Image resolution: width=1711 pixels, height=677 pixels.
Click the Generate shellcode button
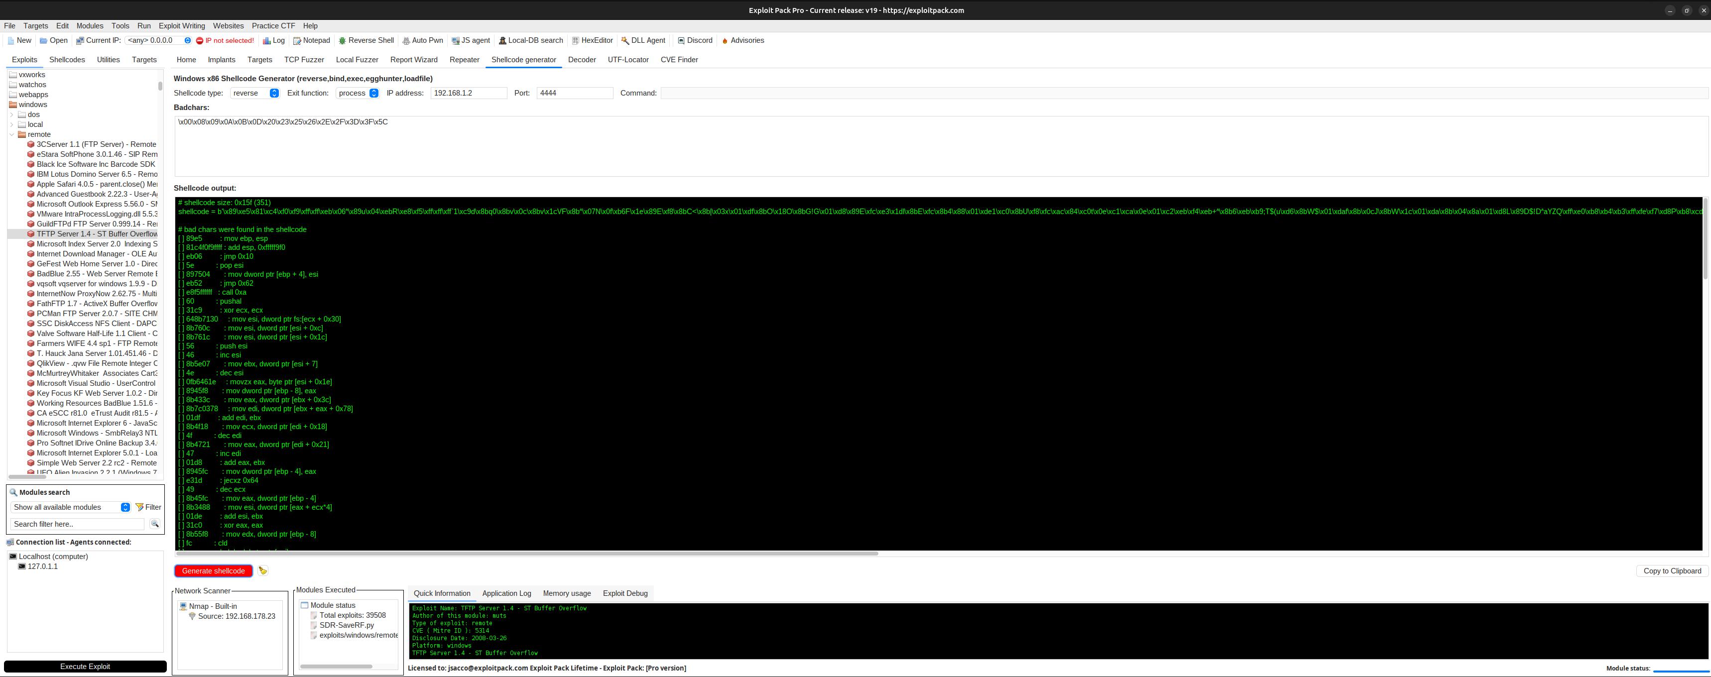coord(213,571)
